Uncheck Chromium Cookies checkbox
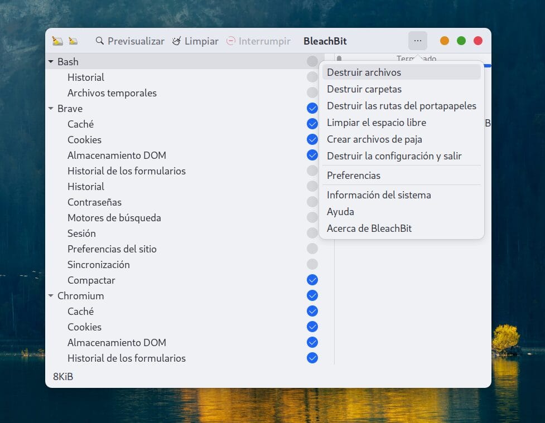The image size is (545, 423). coord(312,327)
